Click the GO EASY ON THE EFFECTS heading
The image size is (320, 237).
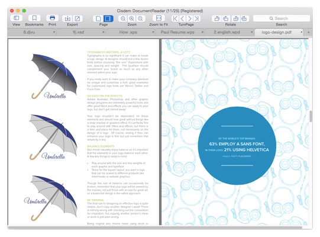(x=105, y=96)
